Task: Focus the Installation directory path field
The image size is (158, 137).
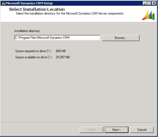Action: pos(57,38)
